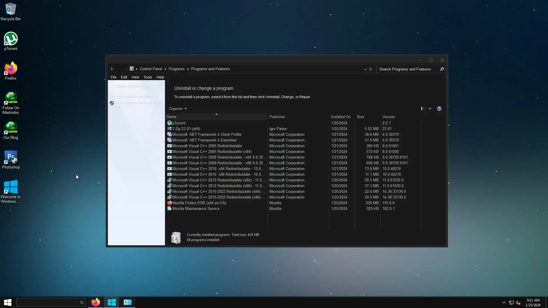Screen dimensions: 548x308
Task: Expand the Organize dropdown
Action: pyautogui.click(x=178, y=109)
